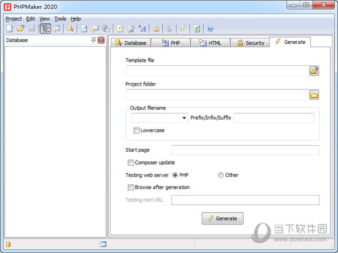This screenshot has height=253, width=338.
Task: Enable the Lowercase checkbox
Action: [x=136, y=130]
